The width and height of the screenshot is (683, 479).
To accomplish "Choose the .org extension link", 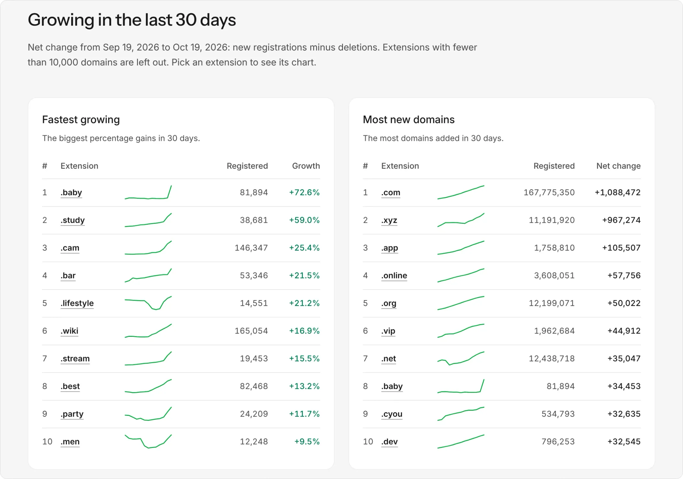I will click(389, 303).
